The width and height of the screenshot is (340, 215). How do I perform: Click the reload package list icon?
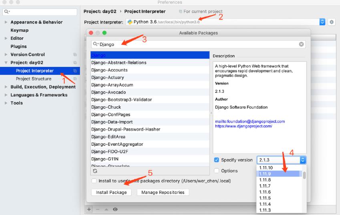(x=95, y=171)
